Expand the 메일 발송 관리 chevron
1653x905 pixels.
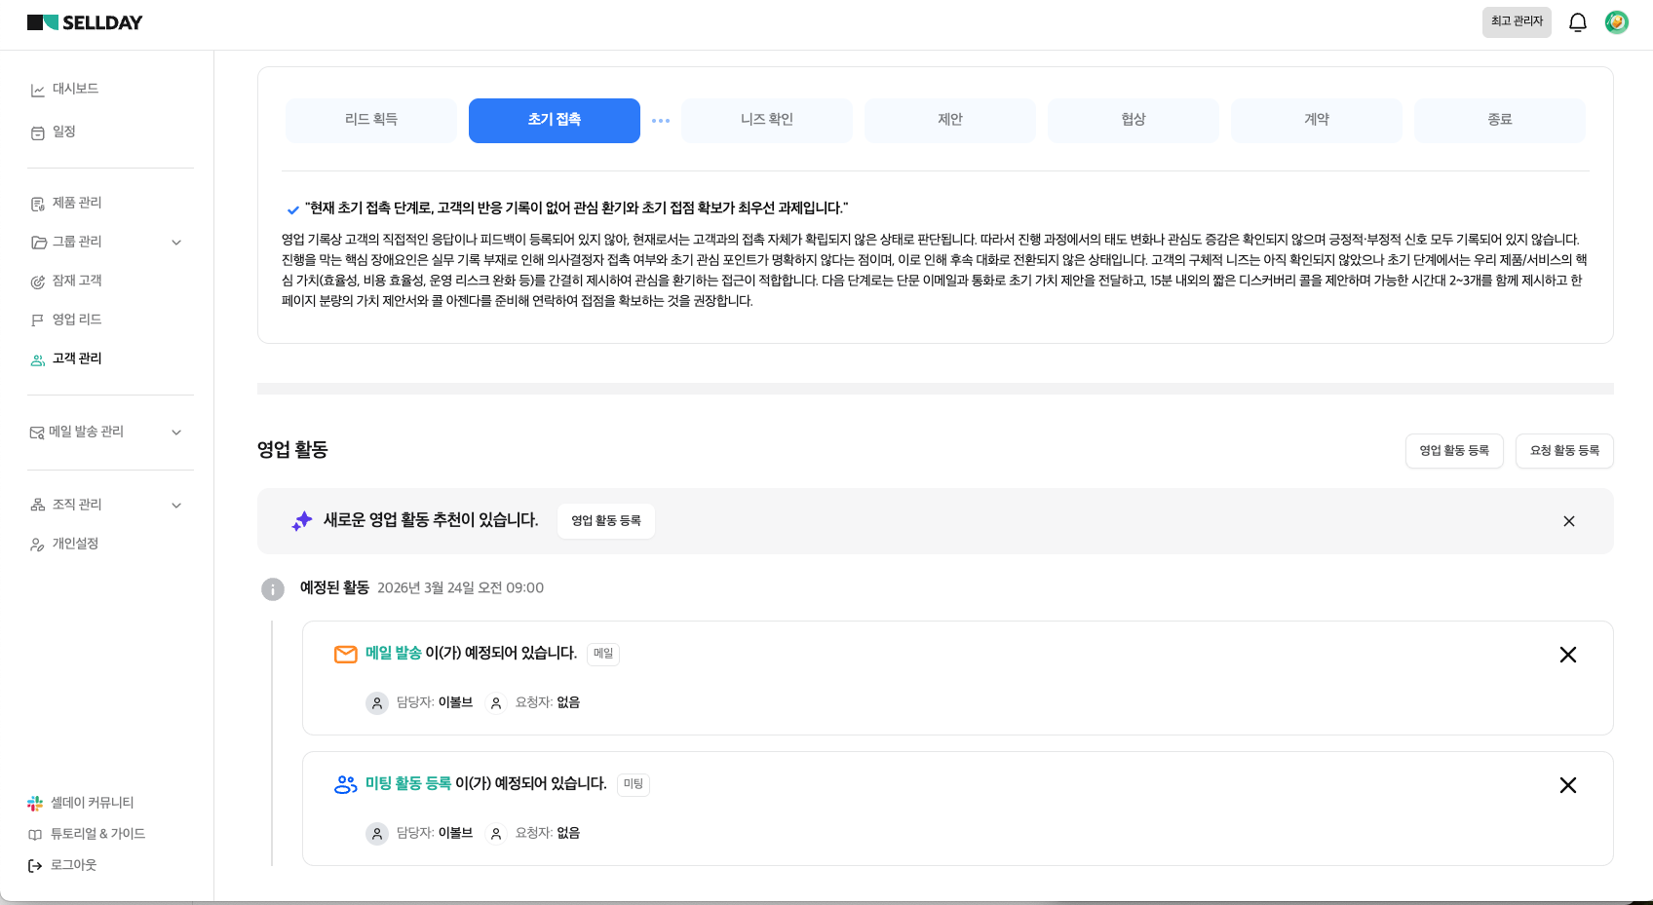point(176,433)
